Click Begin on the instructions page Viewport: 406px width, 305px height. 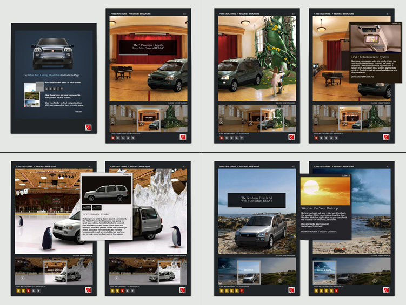point(79,112)
